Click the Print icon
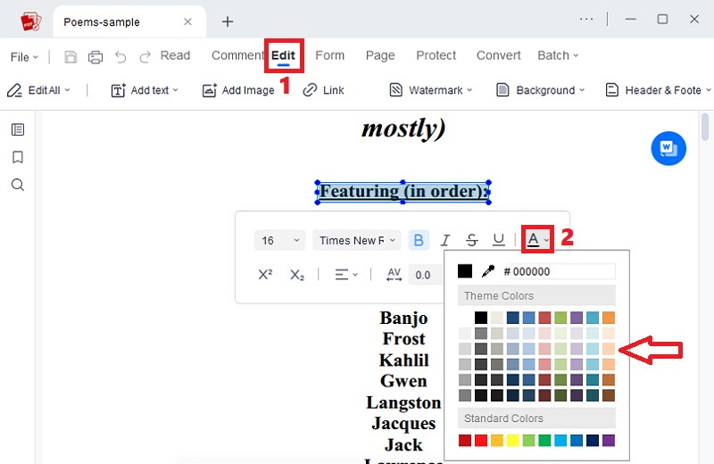 (95, 57)
